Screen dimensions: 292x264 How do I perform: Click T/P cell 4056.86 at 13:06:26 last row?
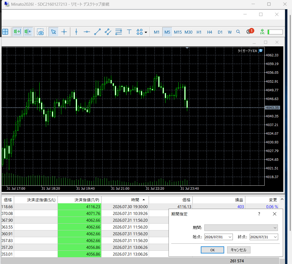pos(80,254)
